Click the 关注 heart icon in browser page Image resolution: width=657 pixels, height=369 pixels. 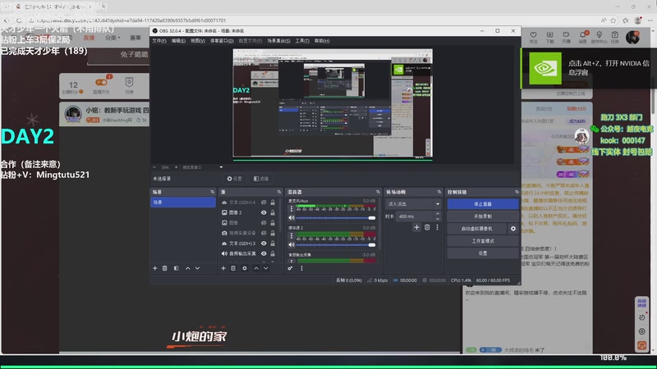pyautogui.click(x=533, y=34)
